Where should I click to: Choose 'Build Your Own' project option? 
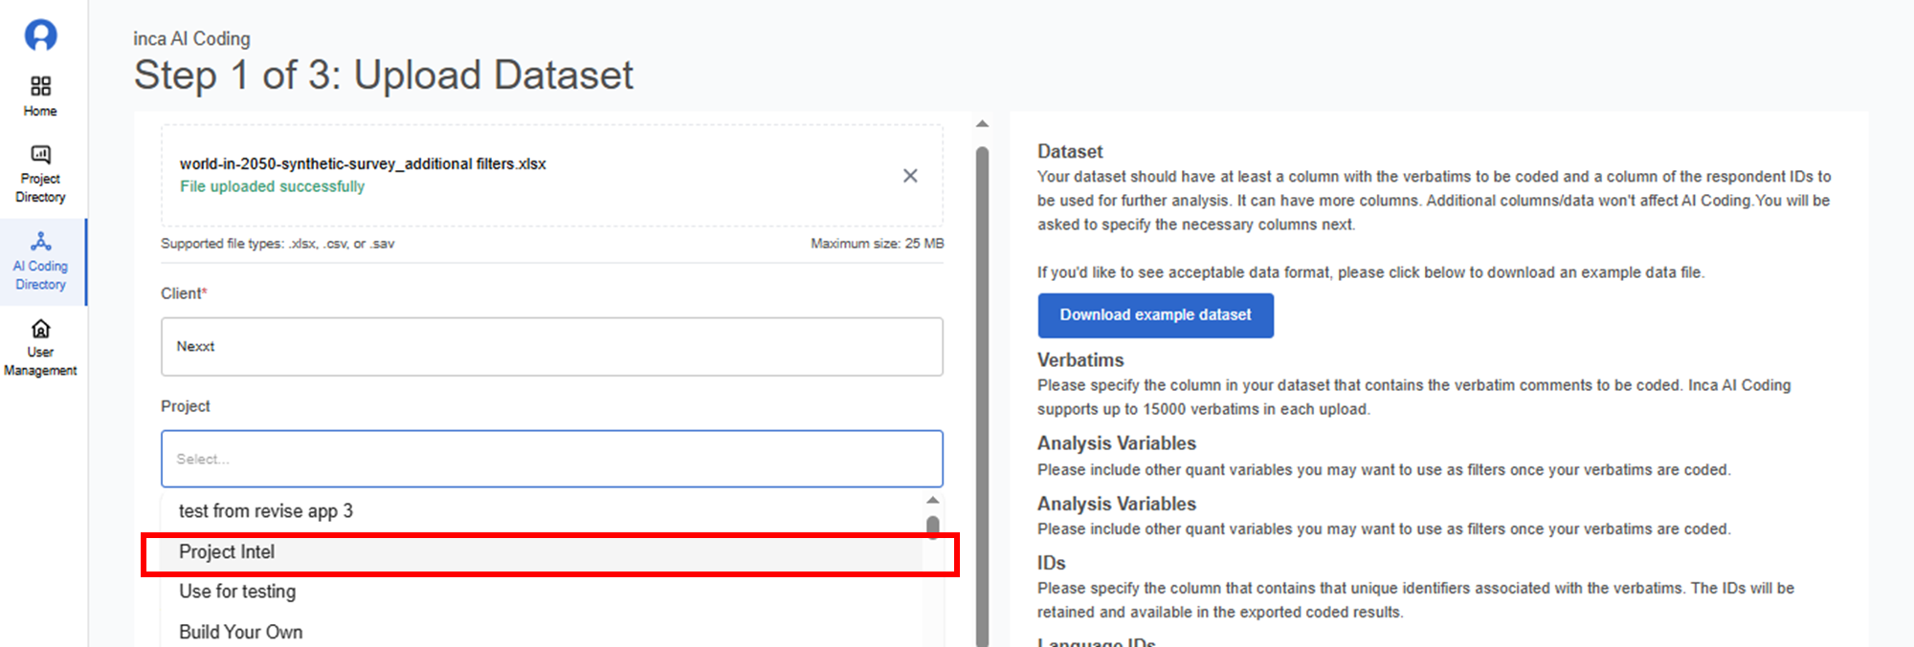[x=241, y=632]
